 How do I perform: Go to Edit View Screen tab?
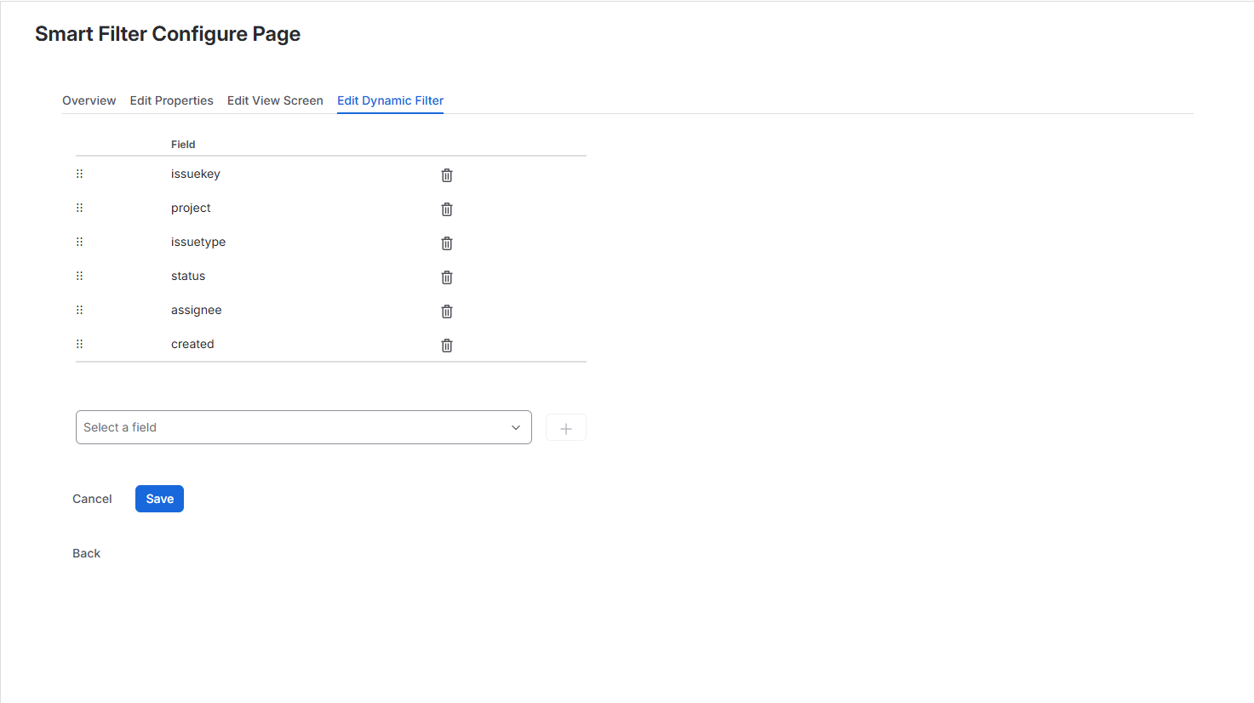click(275, 100)
